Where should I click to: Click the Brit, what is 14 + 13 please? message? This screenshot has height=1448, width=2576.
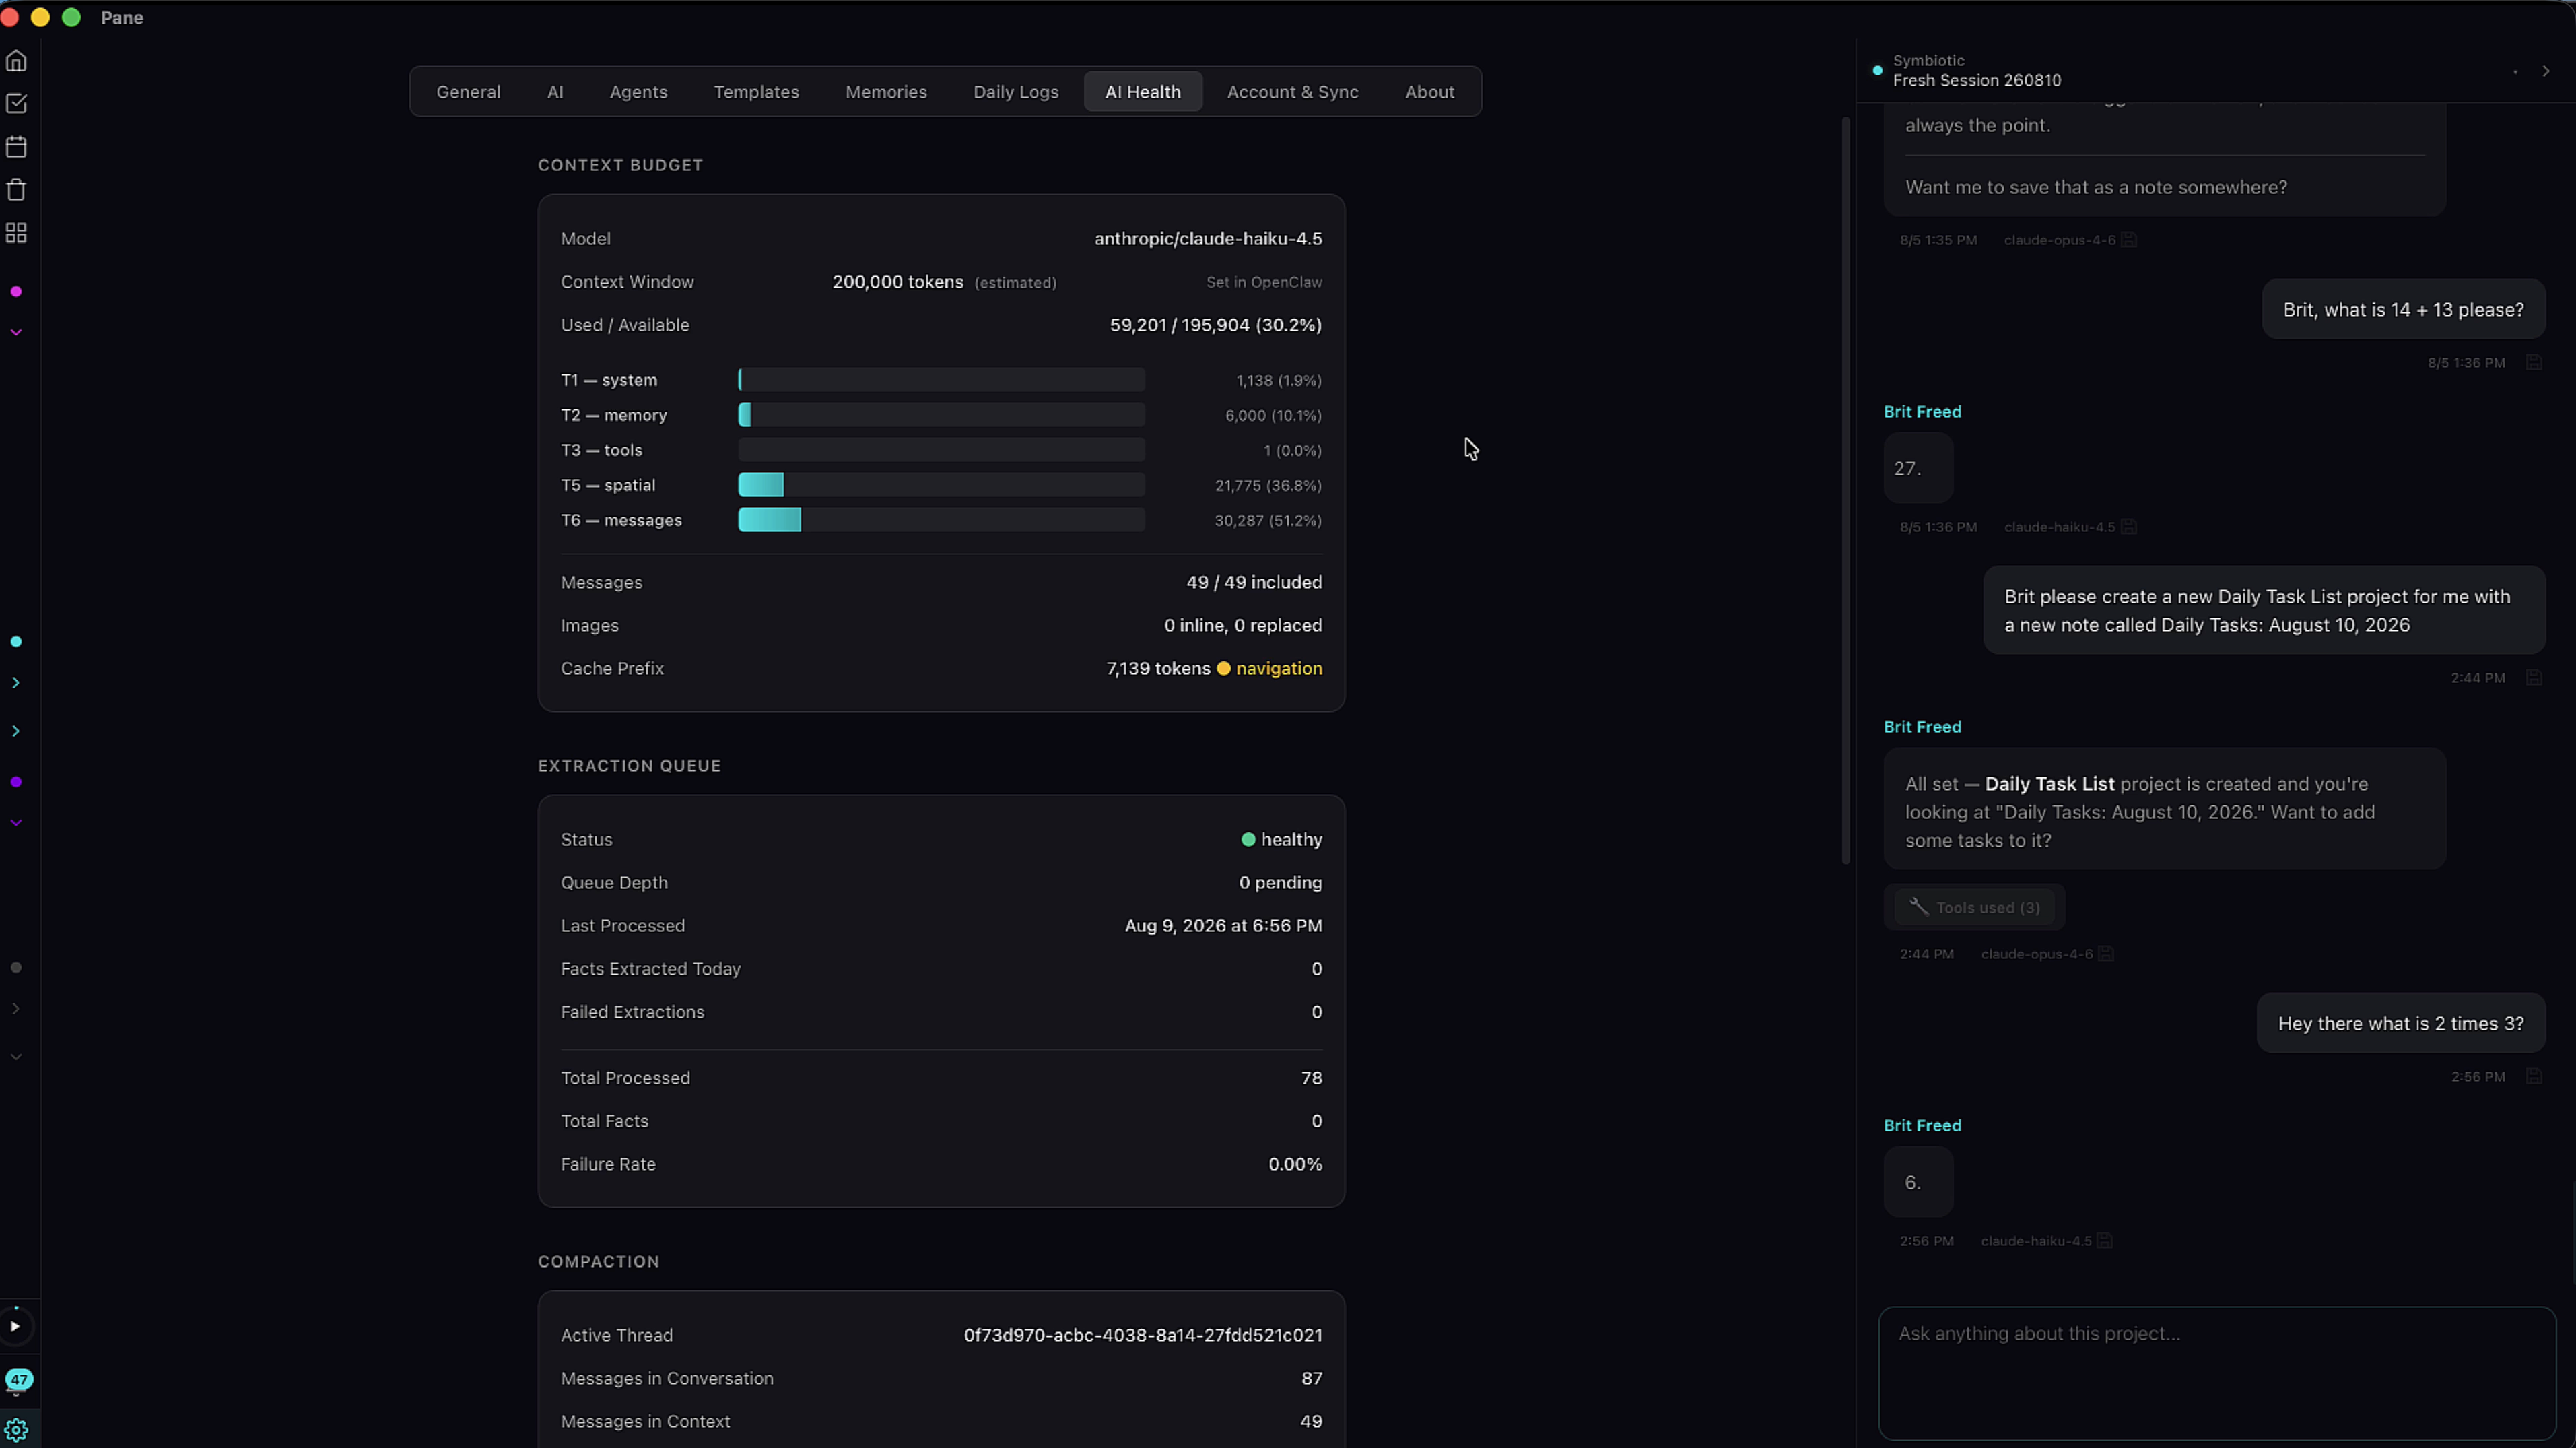coord(2403,310)
